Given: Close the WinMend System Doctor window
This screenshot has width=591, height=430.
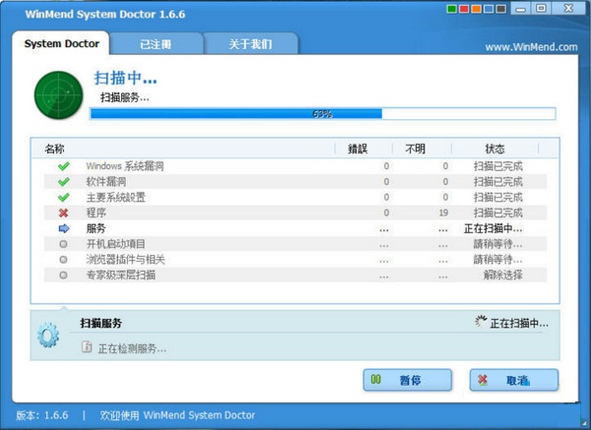Looking at the screenshot, I should (568, 8).
